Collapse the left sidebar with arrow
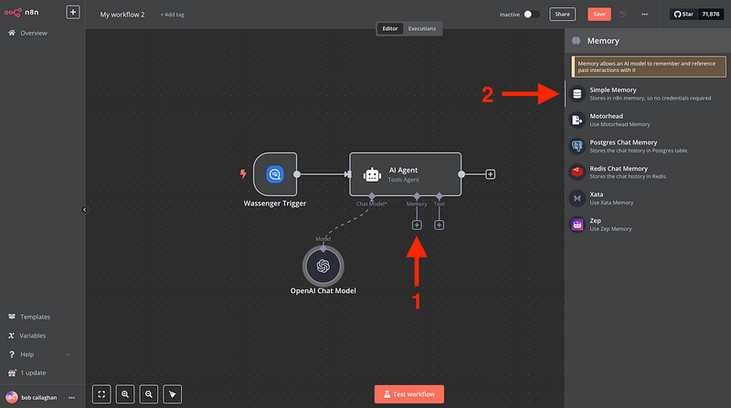The height and width of the screenshot is (408, 731). pyautogui.click(x=84, y=210)
